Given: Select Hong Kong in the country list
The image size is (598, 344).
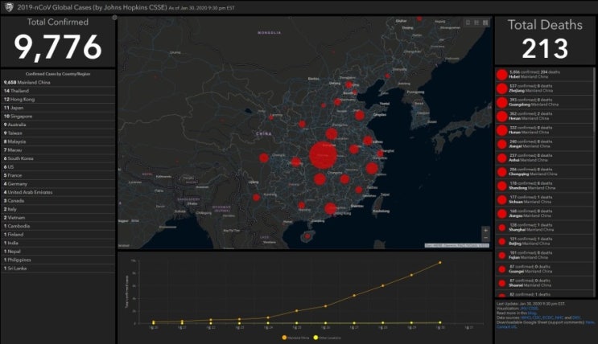Looking at the screenshot, I should pos(58,99).
